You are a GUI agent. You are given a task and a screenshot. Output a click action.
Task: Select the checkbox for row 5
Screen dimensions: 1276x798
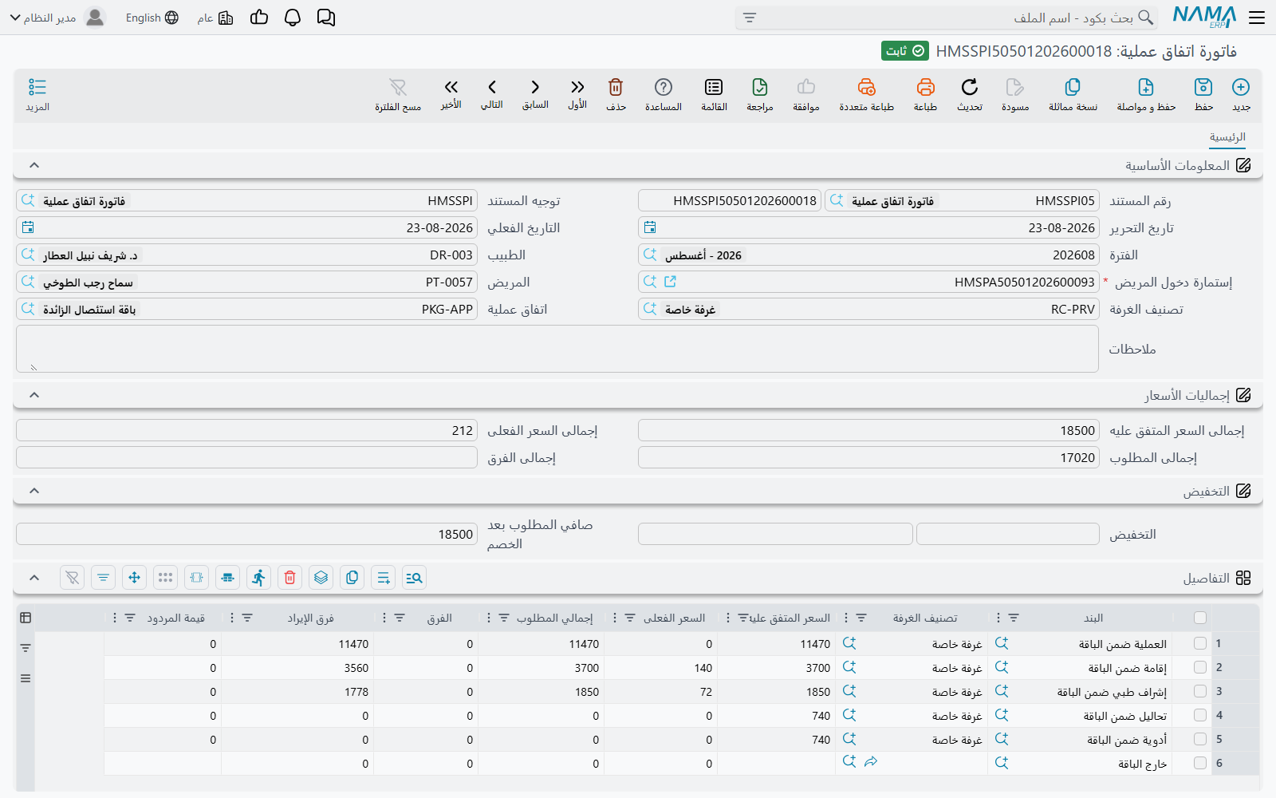pyautogui.click(x=1200, y=739)
